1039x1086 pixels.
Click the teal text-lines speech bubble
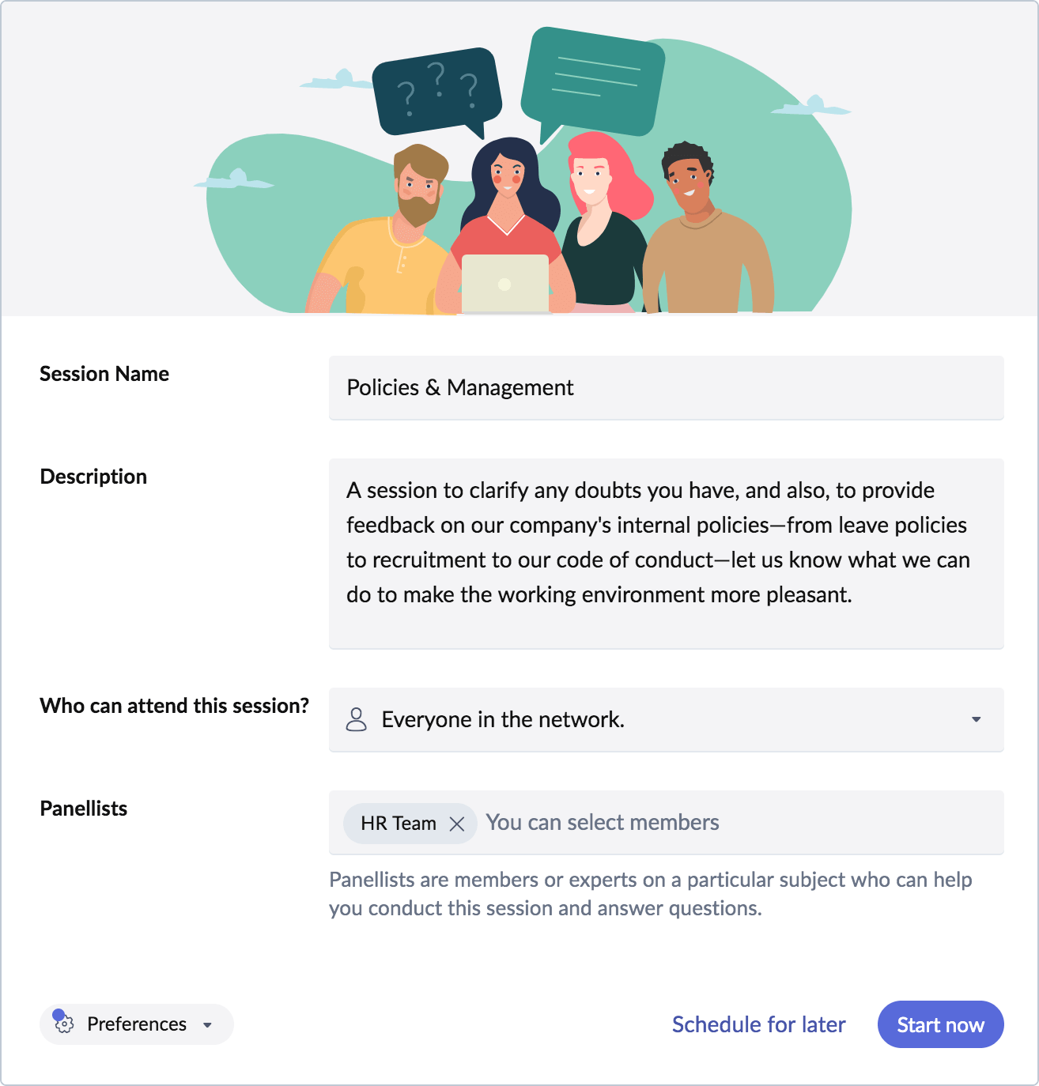(593, 81)
